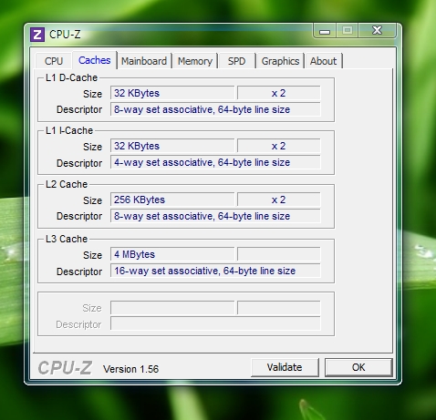Click the Version 1.56 text
This screenshot has height=420, width=436.
[x=131, y=369]
